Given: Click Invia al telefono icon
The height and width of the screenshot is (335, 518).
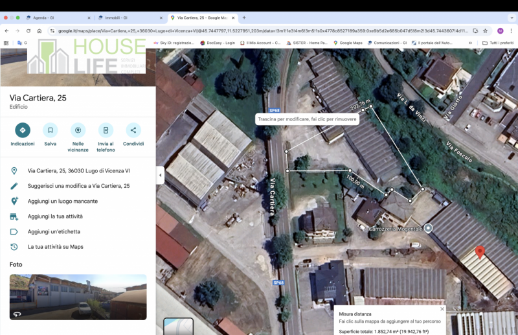Looking at the screenshot, I should (106, 130).
